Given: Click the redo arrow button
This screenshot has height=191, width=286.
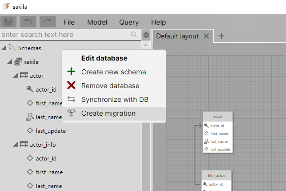Looking at the screenshot, I should coord(48,22).
